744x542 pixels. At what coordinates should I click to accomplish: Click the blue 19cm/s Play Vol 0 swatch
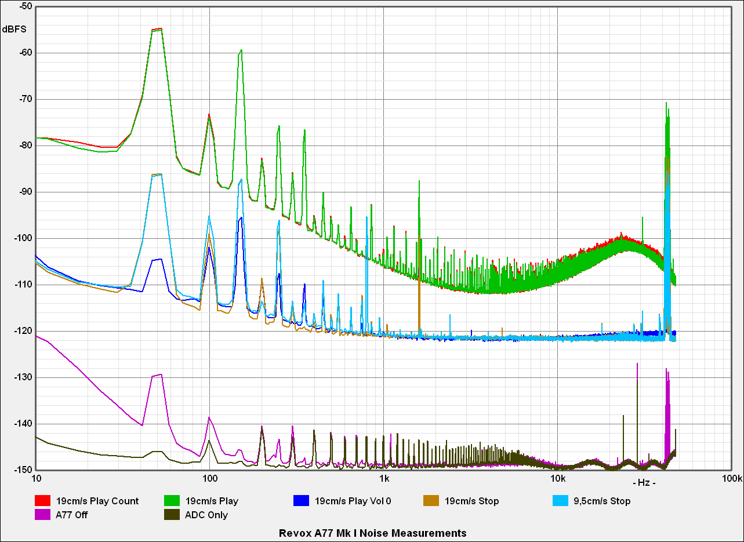pyautogui.click(x=302, y=501)
